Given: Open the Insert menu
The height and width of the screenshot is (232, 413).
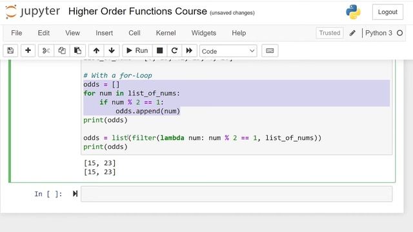Looking at the screenshot, I should pos(105,33).
